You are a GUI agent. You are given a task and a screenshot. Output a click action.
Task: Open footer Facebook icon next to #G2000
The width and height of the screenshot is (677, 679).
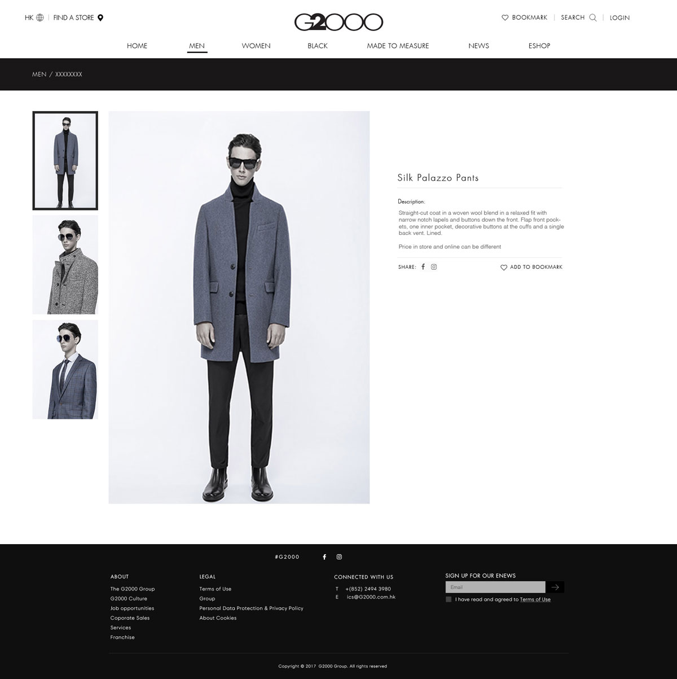324,557
